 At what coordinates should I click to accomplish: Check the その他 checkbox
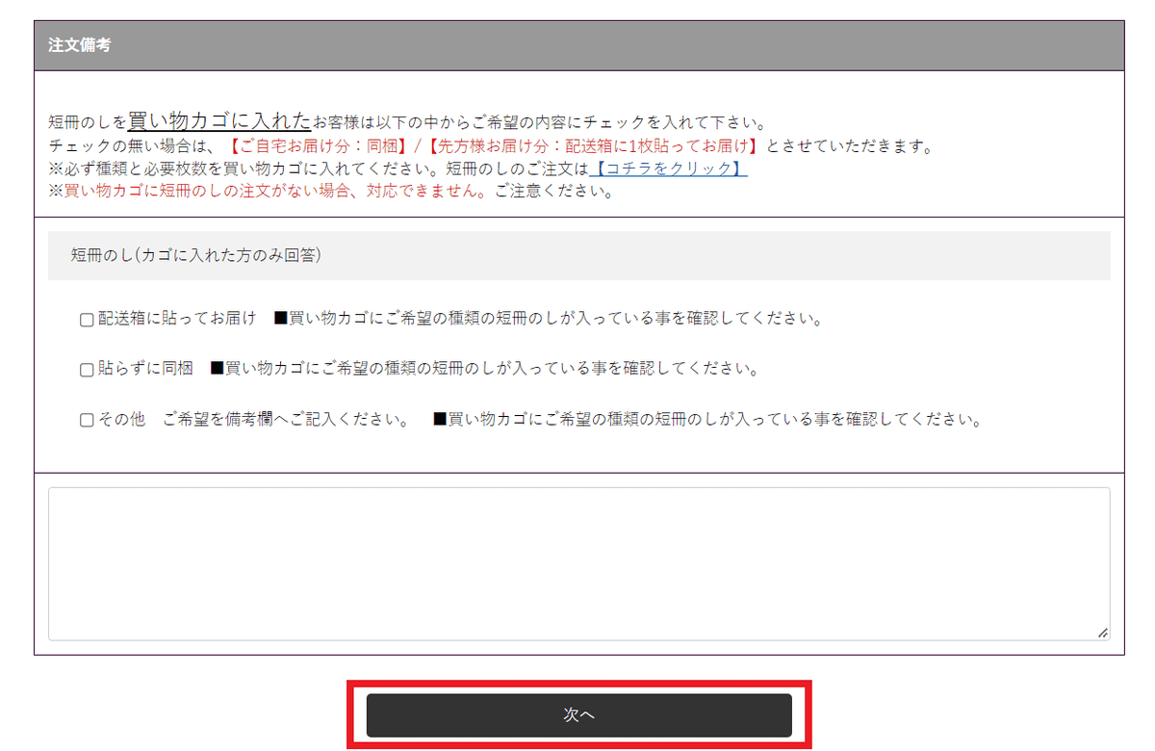pyautogui.click(x=86, y=419)
